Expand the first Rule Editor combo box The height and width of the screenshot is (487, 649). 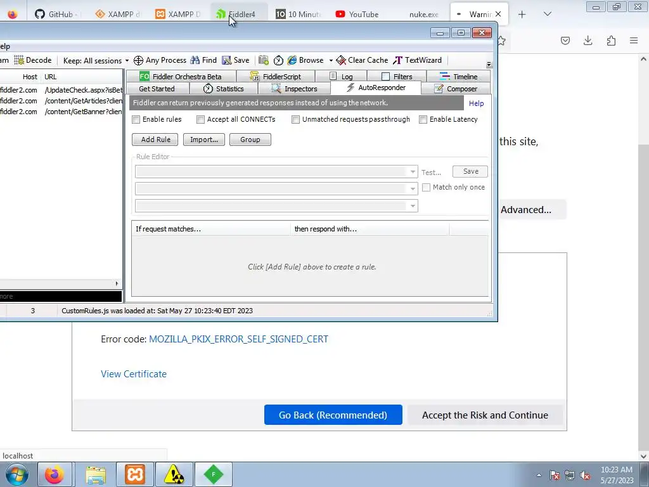[413, 171]
